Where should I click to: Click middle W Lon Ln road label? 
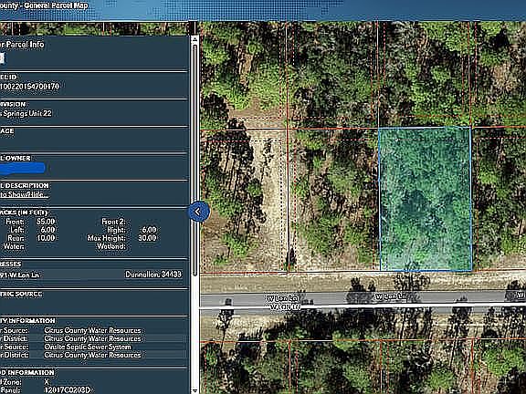391,296
